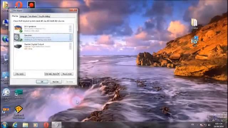Expand the Đặt Mặc định dropdown arrow

pos(58,74)
